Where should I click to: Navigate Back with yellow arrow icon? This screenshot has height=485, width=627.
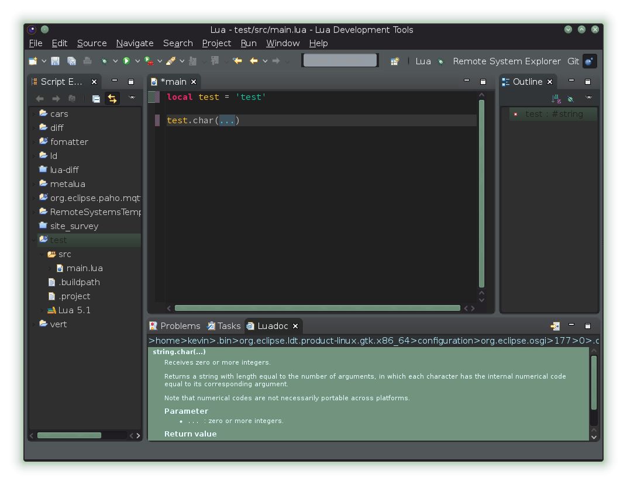pos(253,61)
